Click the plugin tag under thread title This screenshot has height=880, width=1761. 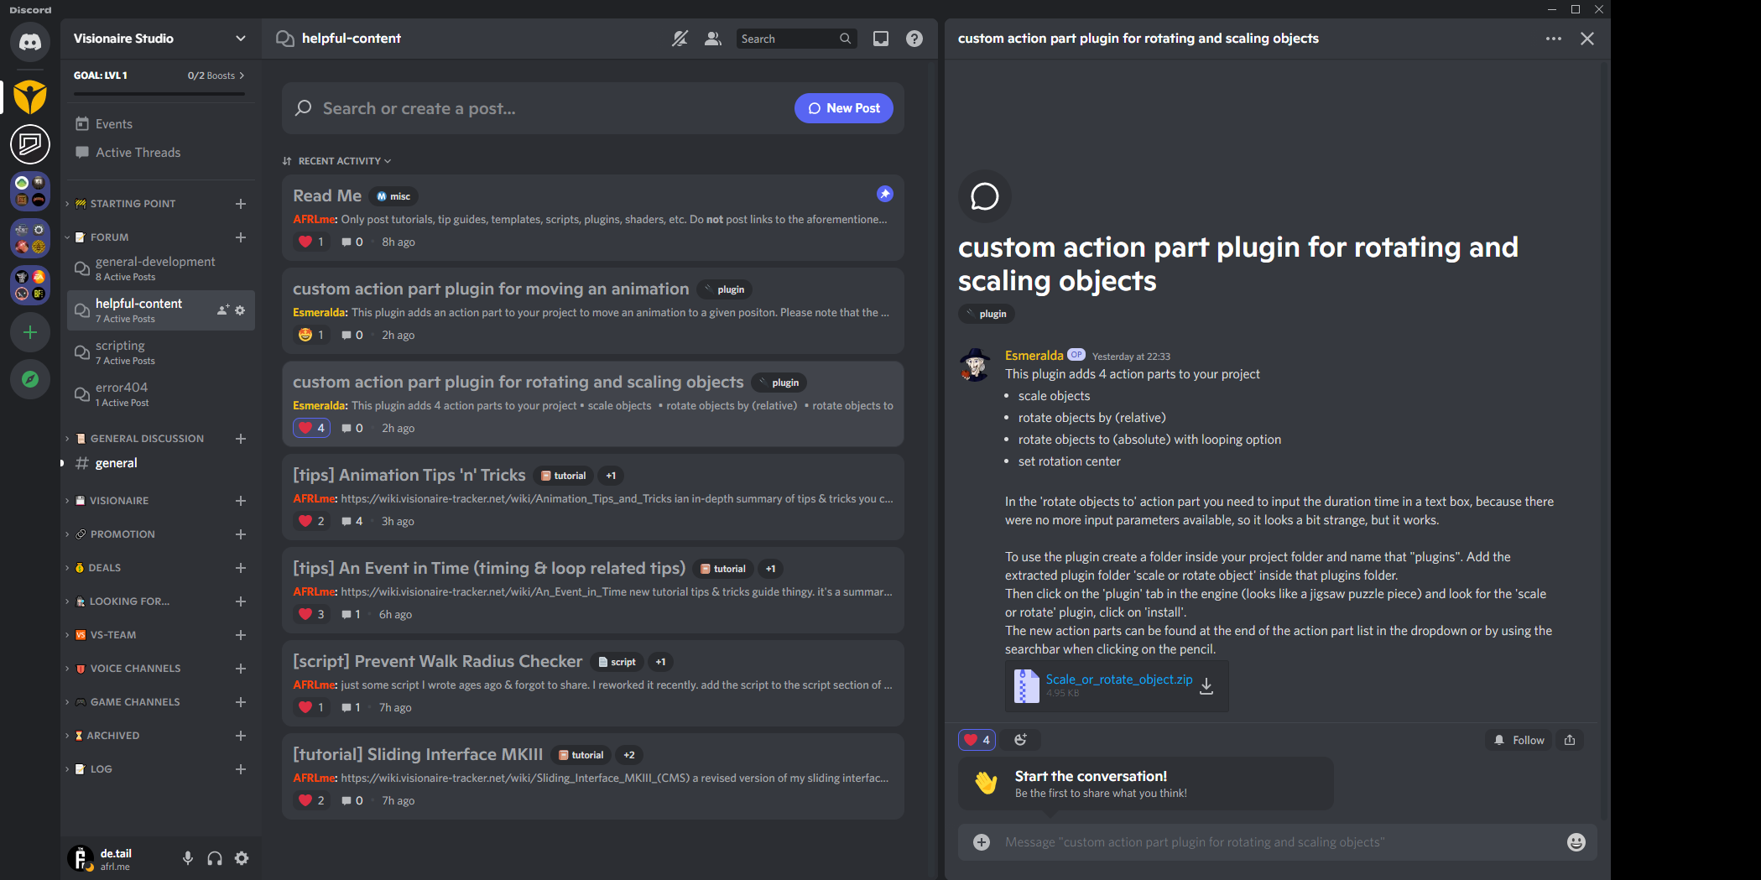pyautogui.click(x=987, y=314)
